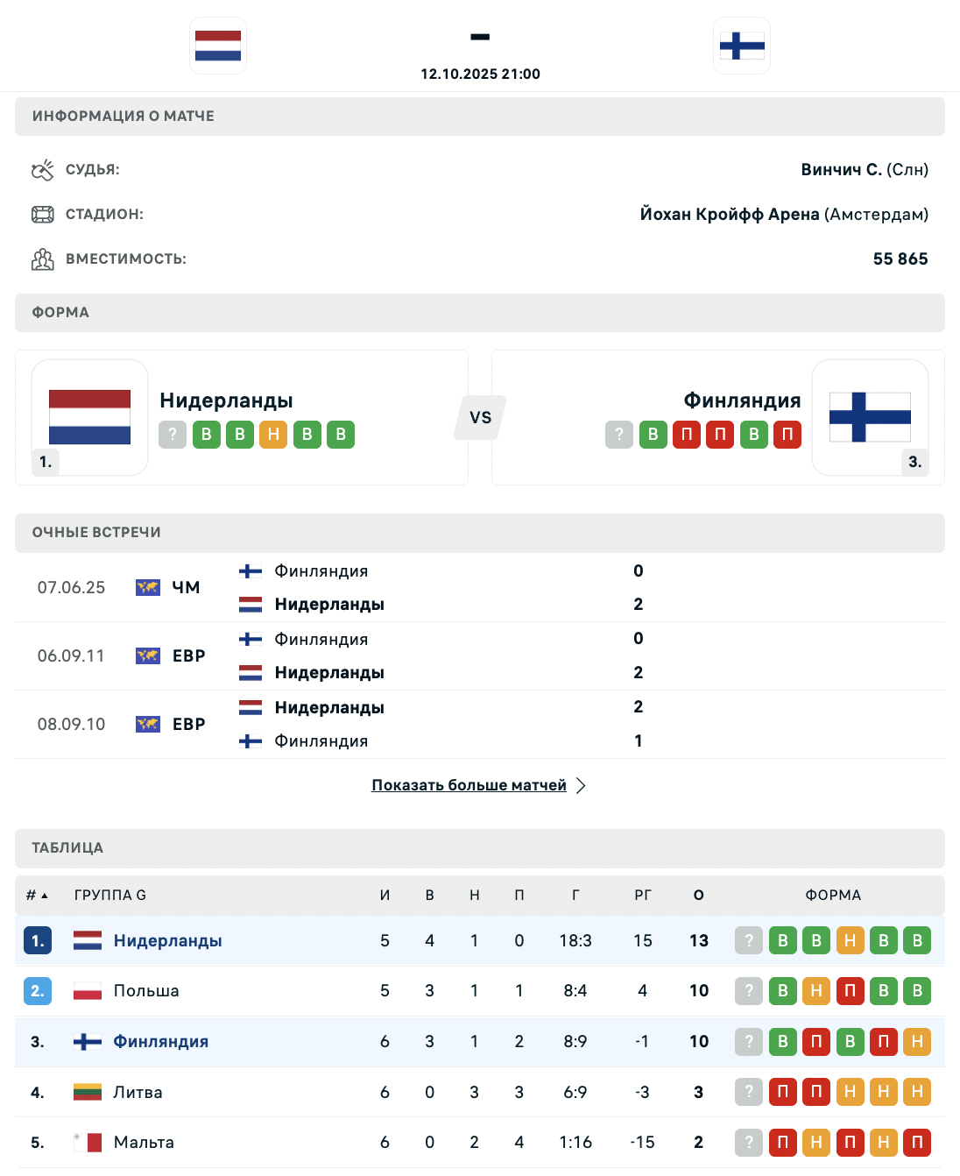The height and width of the screenshot is (1176, 960).
Task: Click the Finland flag in match header
Action: tap(742, 46)
